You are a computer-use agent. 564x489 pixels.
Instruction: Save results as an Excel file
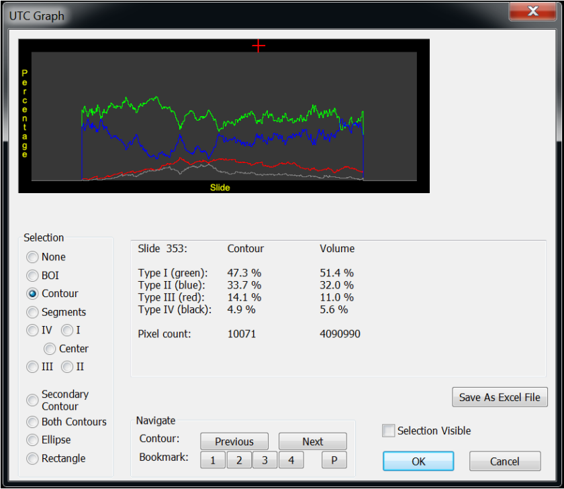(x=500, y=397)
